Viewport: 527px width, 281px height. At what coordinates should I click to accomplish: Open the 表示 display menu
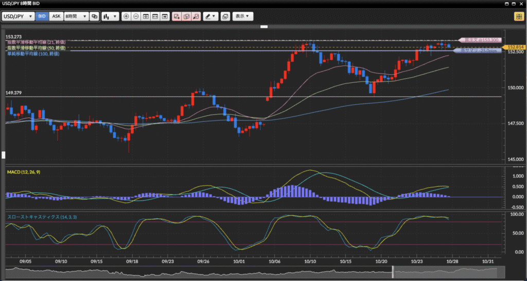tap(242, 16)
